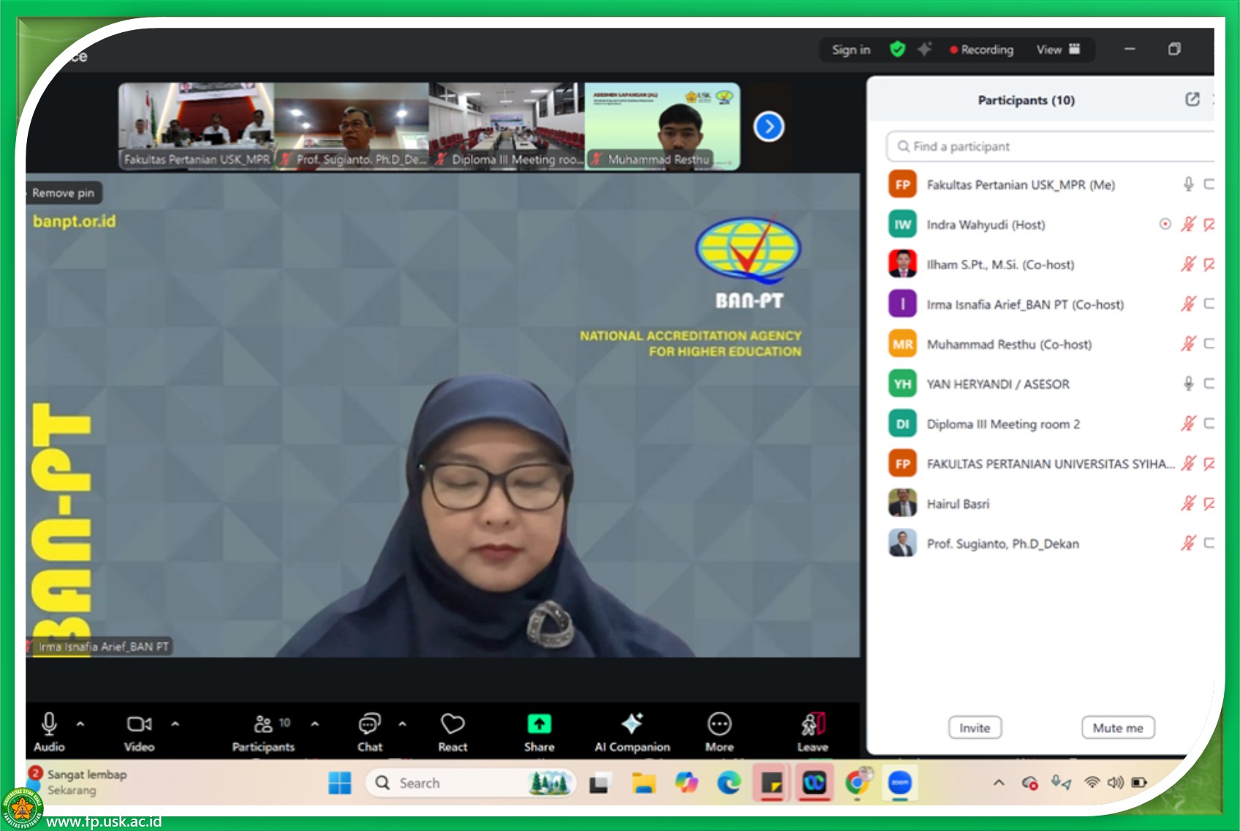Expand video settings caret next to Video
Screen dimensions: 1240x831
tap(175, 724)
